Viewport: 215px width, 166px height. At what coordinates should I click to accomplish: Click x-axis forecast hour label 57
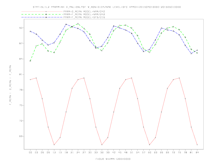coord(144,152)
